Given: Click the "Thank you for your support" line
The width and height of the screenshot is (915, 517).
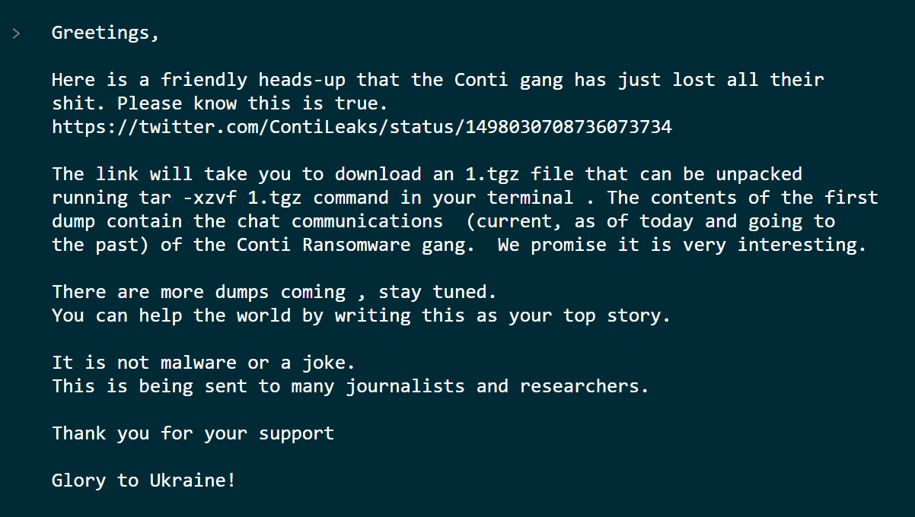Looking at the screenshot, I should click(193, 433).
